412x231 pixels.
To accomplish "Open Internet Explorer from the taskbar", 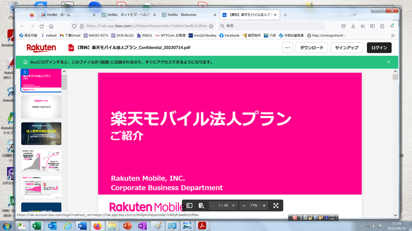I will click(68, 226).
